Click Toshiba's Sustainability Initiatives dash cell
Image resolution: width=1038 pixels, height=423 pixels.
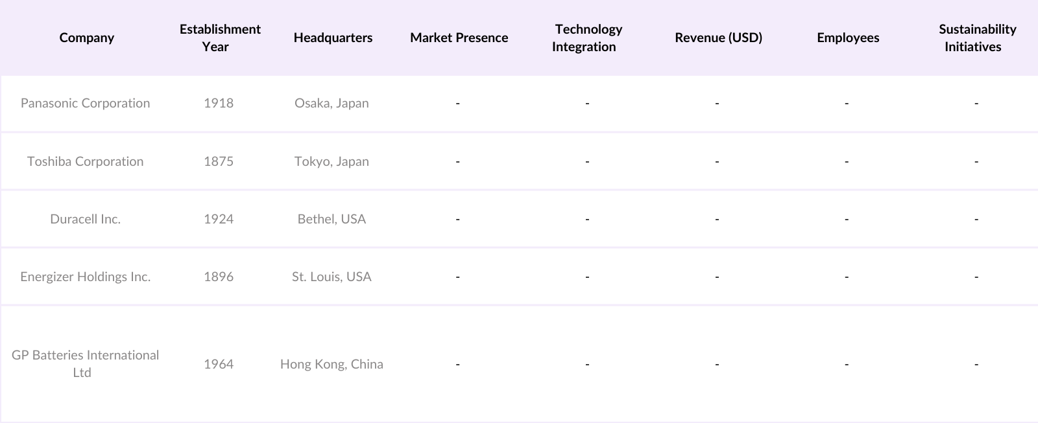(976, 161)
